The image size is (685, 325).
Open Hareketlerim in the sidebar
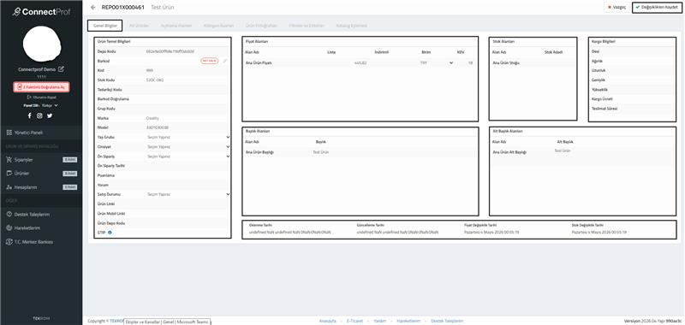pos(41,228)
